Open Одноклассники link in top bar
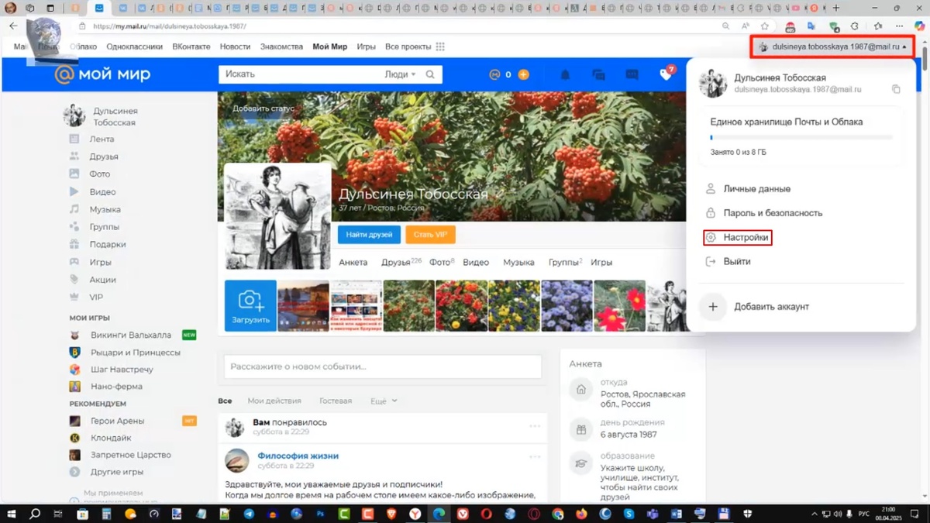 coord(135,46)
